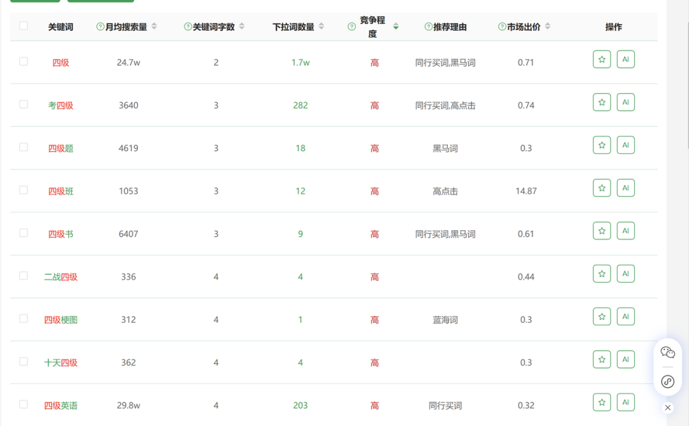Star the keyword 四级英语
This screenshot has width=689, height=426.
(x=602, y=402)
